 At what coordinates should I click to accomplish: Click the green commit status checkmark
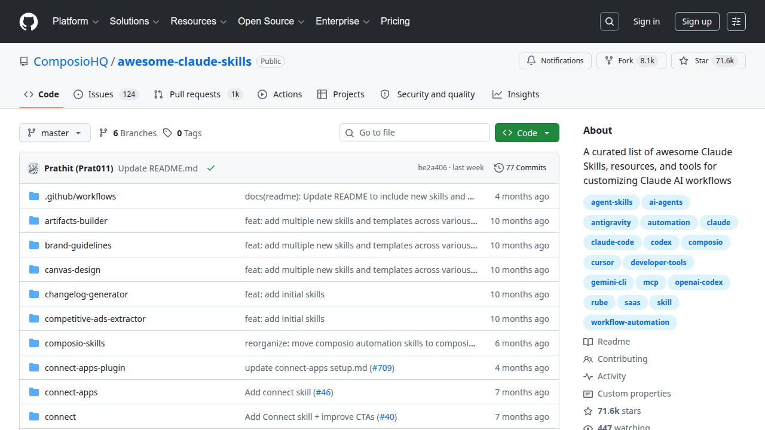[x=211, y=168]
